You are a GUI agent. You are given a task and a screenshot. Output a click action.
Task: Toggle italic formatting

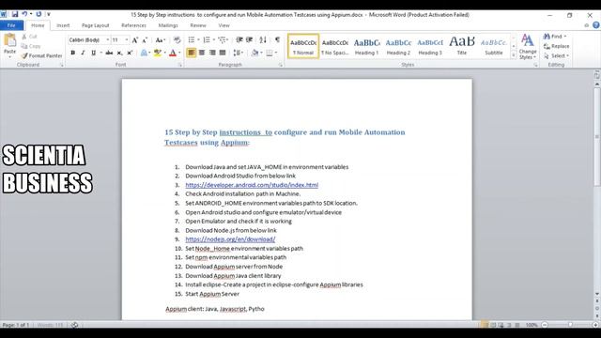pyautogui.click(x=83, y=53)
